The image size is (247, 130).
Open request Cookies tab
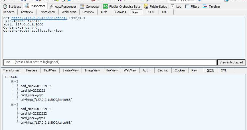[121, 12]
